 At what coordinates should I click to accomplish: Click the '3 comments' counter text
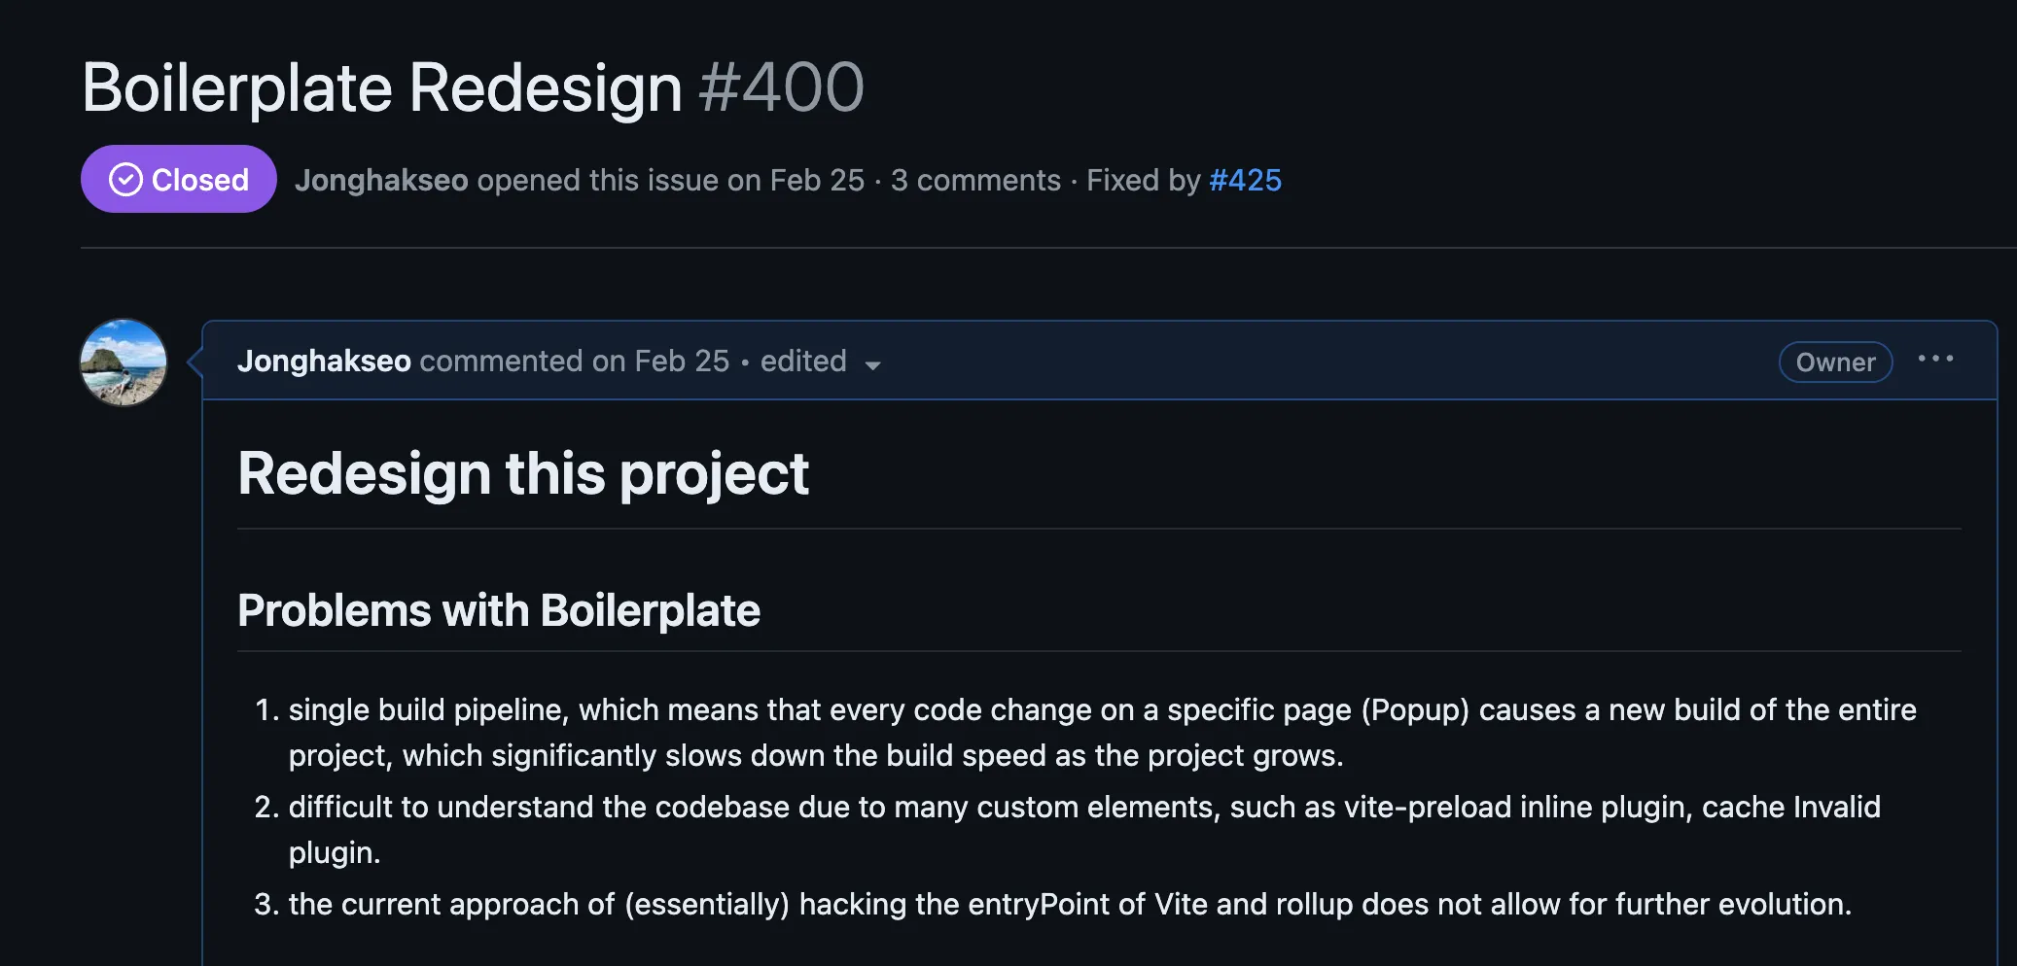point(975,180)
